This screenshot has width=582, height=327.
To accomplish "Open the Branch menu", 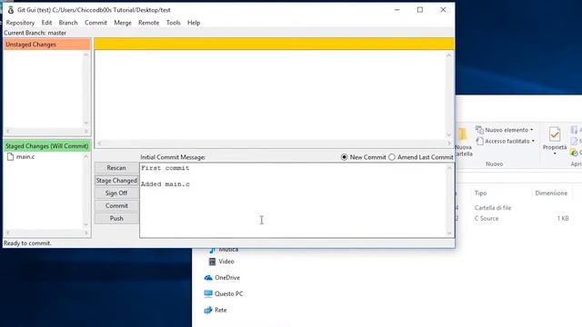I will point(68,23).
